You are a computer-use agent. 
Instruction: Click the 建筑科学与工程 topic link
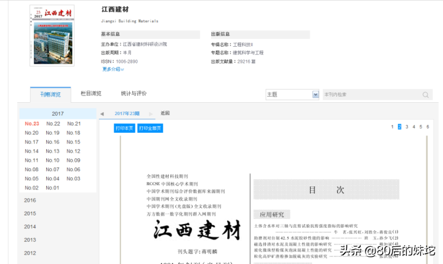click(248, 52)
